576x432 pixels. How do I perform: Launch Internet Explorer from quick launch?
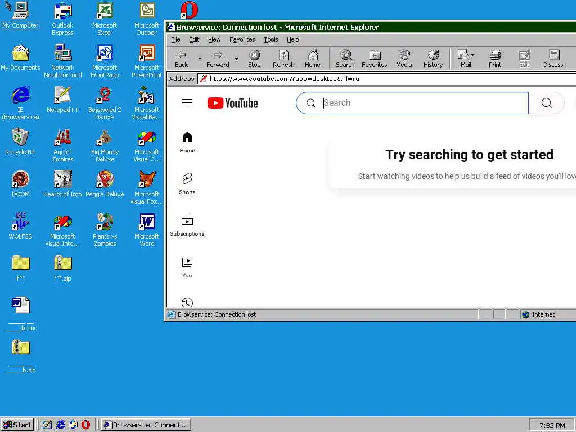click(60, 425)
